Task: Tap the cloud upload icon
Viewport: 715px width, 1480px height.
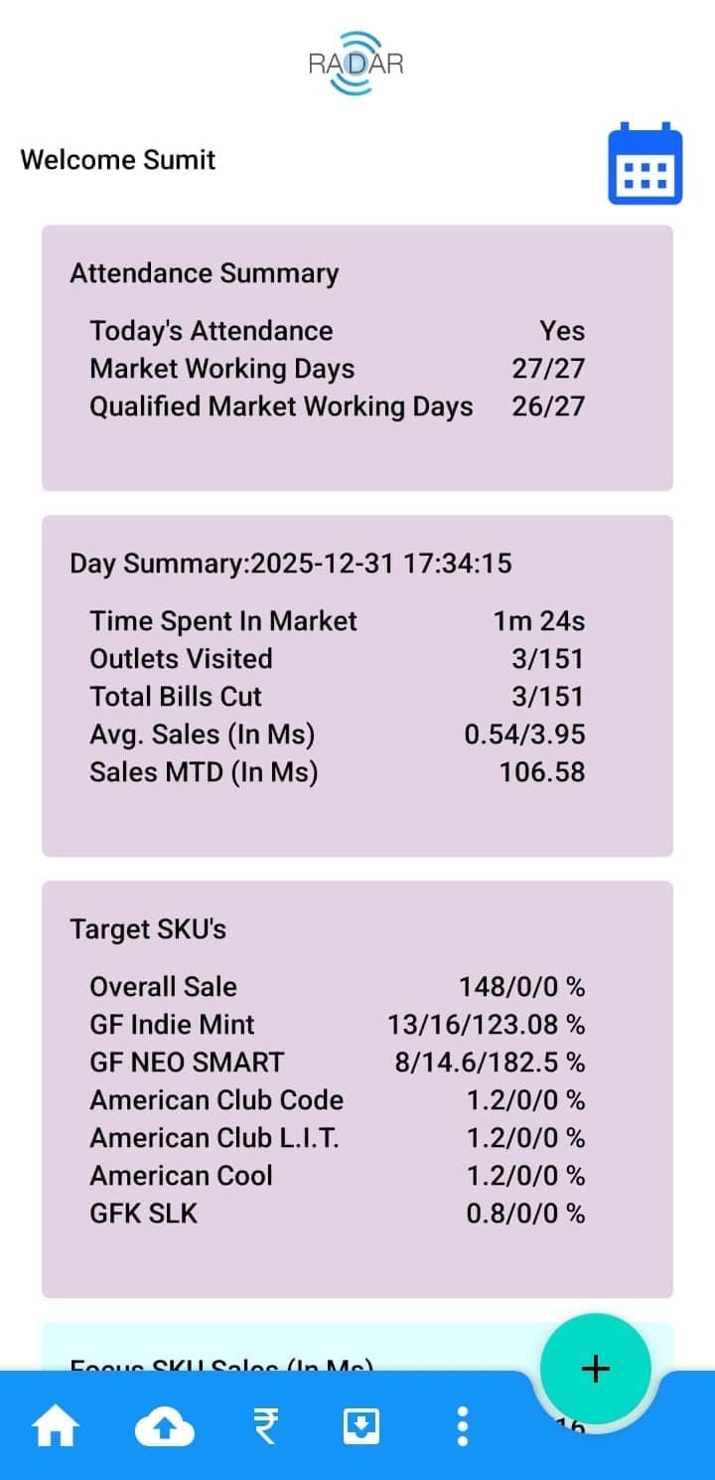Action: (164, 1428)
